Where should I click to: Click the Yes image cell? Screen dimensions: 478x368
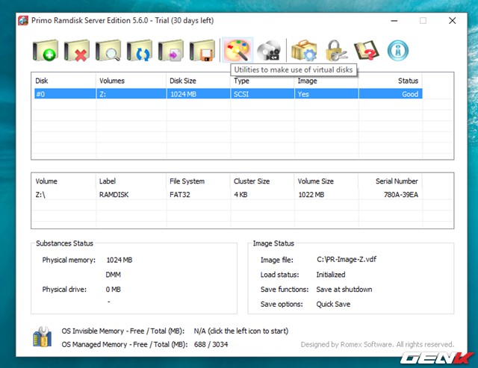point(326,94)
